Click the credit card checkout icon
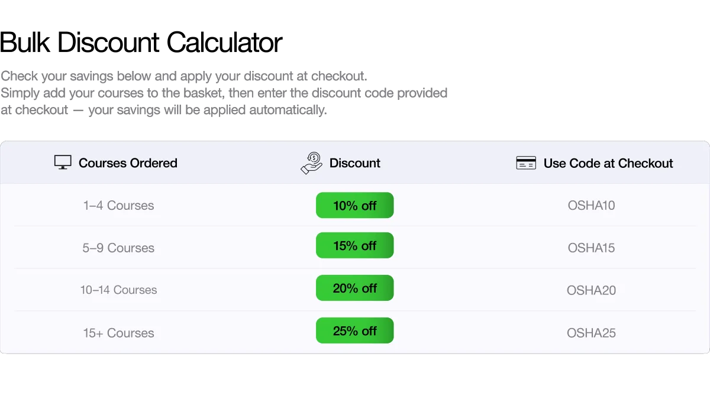Screen dimensions: 710x399 [526, 163]
